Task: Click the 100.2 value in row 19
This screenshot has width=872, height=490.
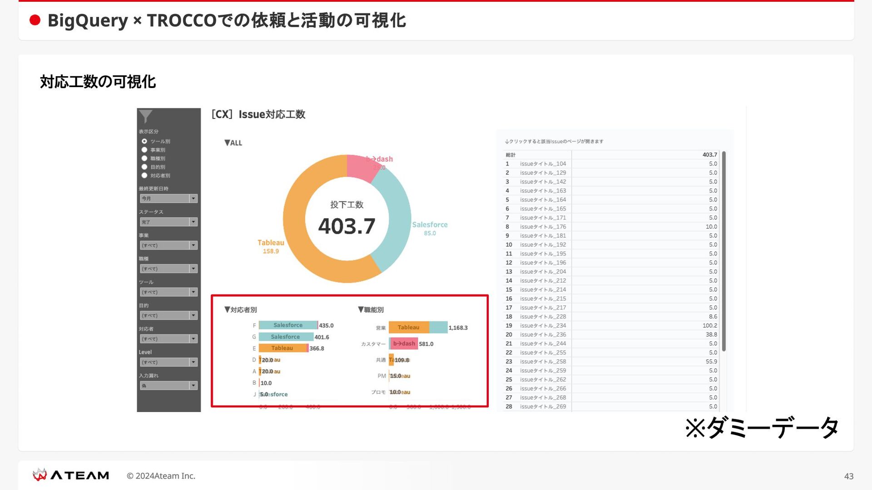Action: point(710,326)
